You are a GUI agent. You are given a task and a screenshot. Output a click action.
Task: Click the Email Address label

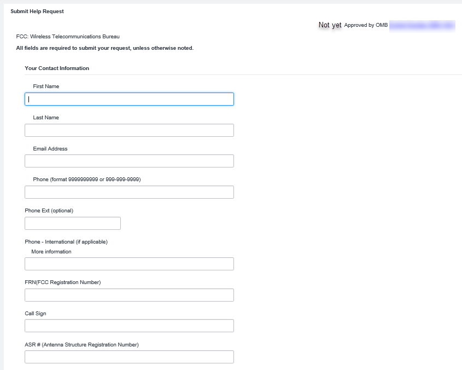(50, 149)
